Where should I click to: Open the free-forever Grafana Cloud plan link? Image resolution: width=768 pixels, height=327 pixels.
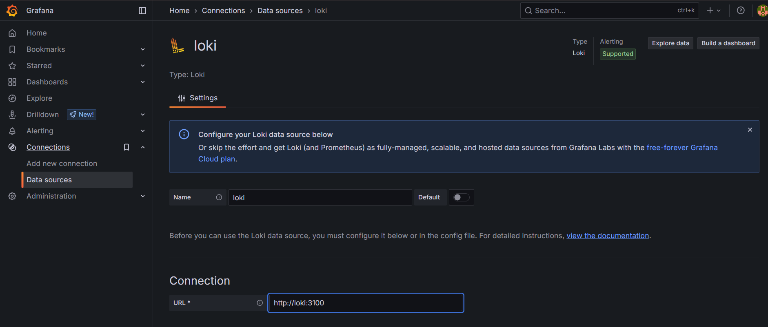tap(682, 148)
